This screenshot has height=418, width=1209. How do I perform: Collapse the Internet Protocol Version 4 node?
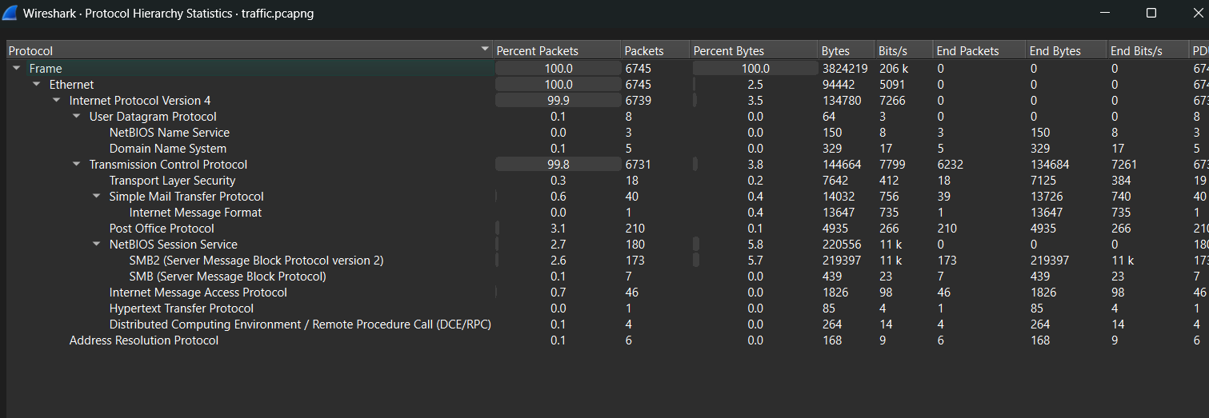(57, 101)
